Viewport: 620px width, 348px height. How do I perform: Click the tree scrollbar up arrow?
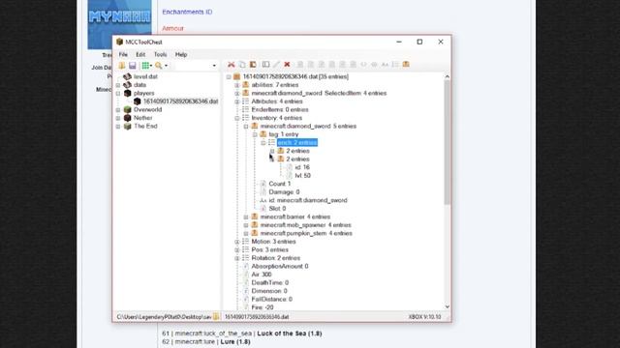coord(448,76)
